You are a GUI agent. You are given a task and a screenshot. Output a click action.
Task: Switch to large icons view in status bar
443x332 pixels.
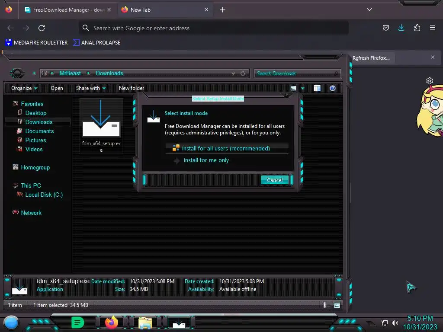point(337,305)
